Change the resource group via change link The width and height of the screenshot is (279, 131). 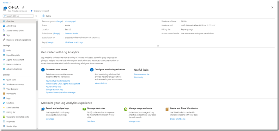click(x=59, y=21)
